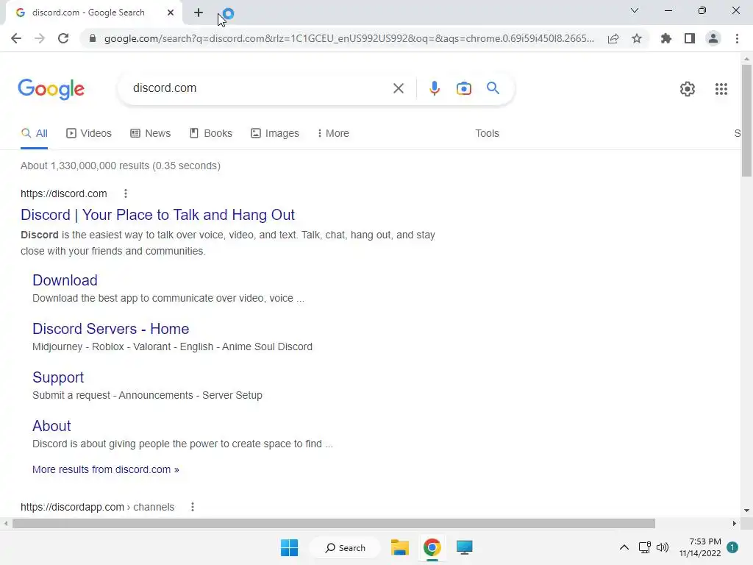Search by voice microphone icon

[x=434, y=88]
